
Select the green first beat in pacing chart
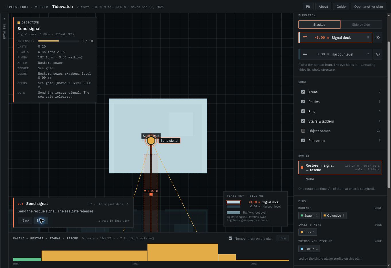(x=27, y=259)
